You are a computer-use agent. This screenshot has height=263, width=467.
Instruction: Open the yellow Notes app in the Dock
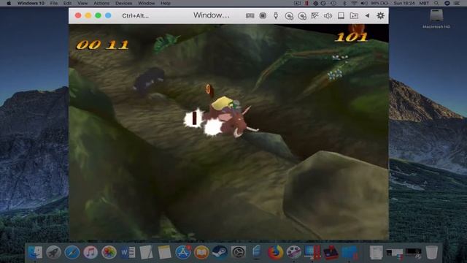point(164,253)
